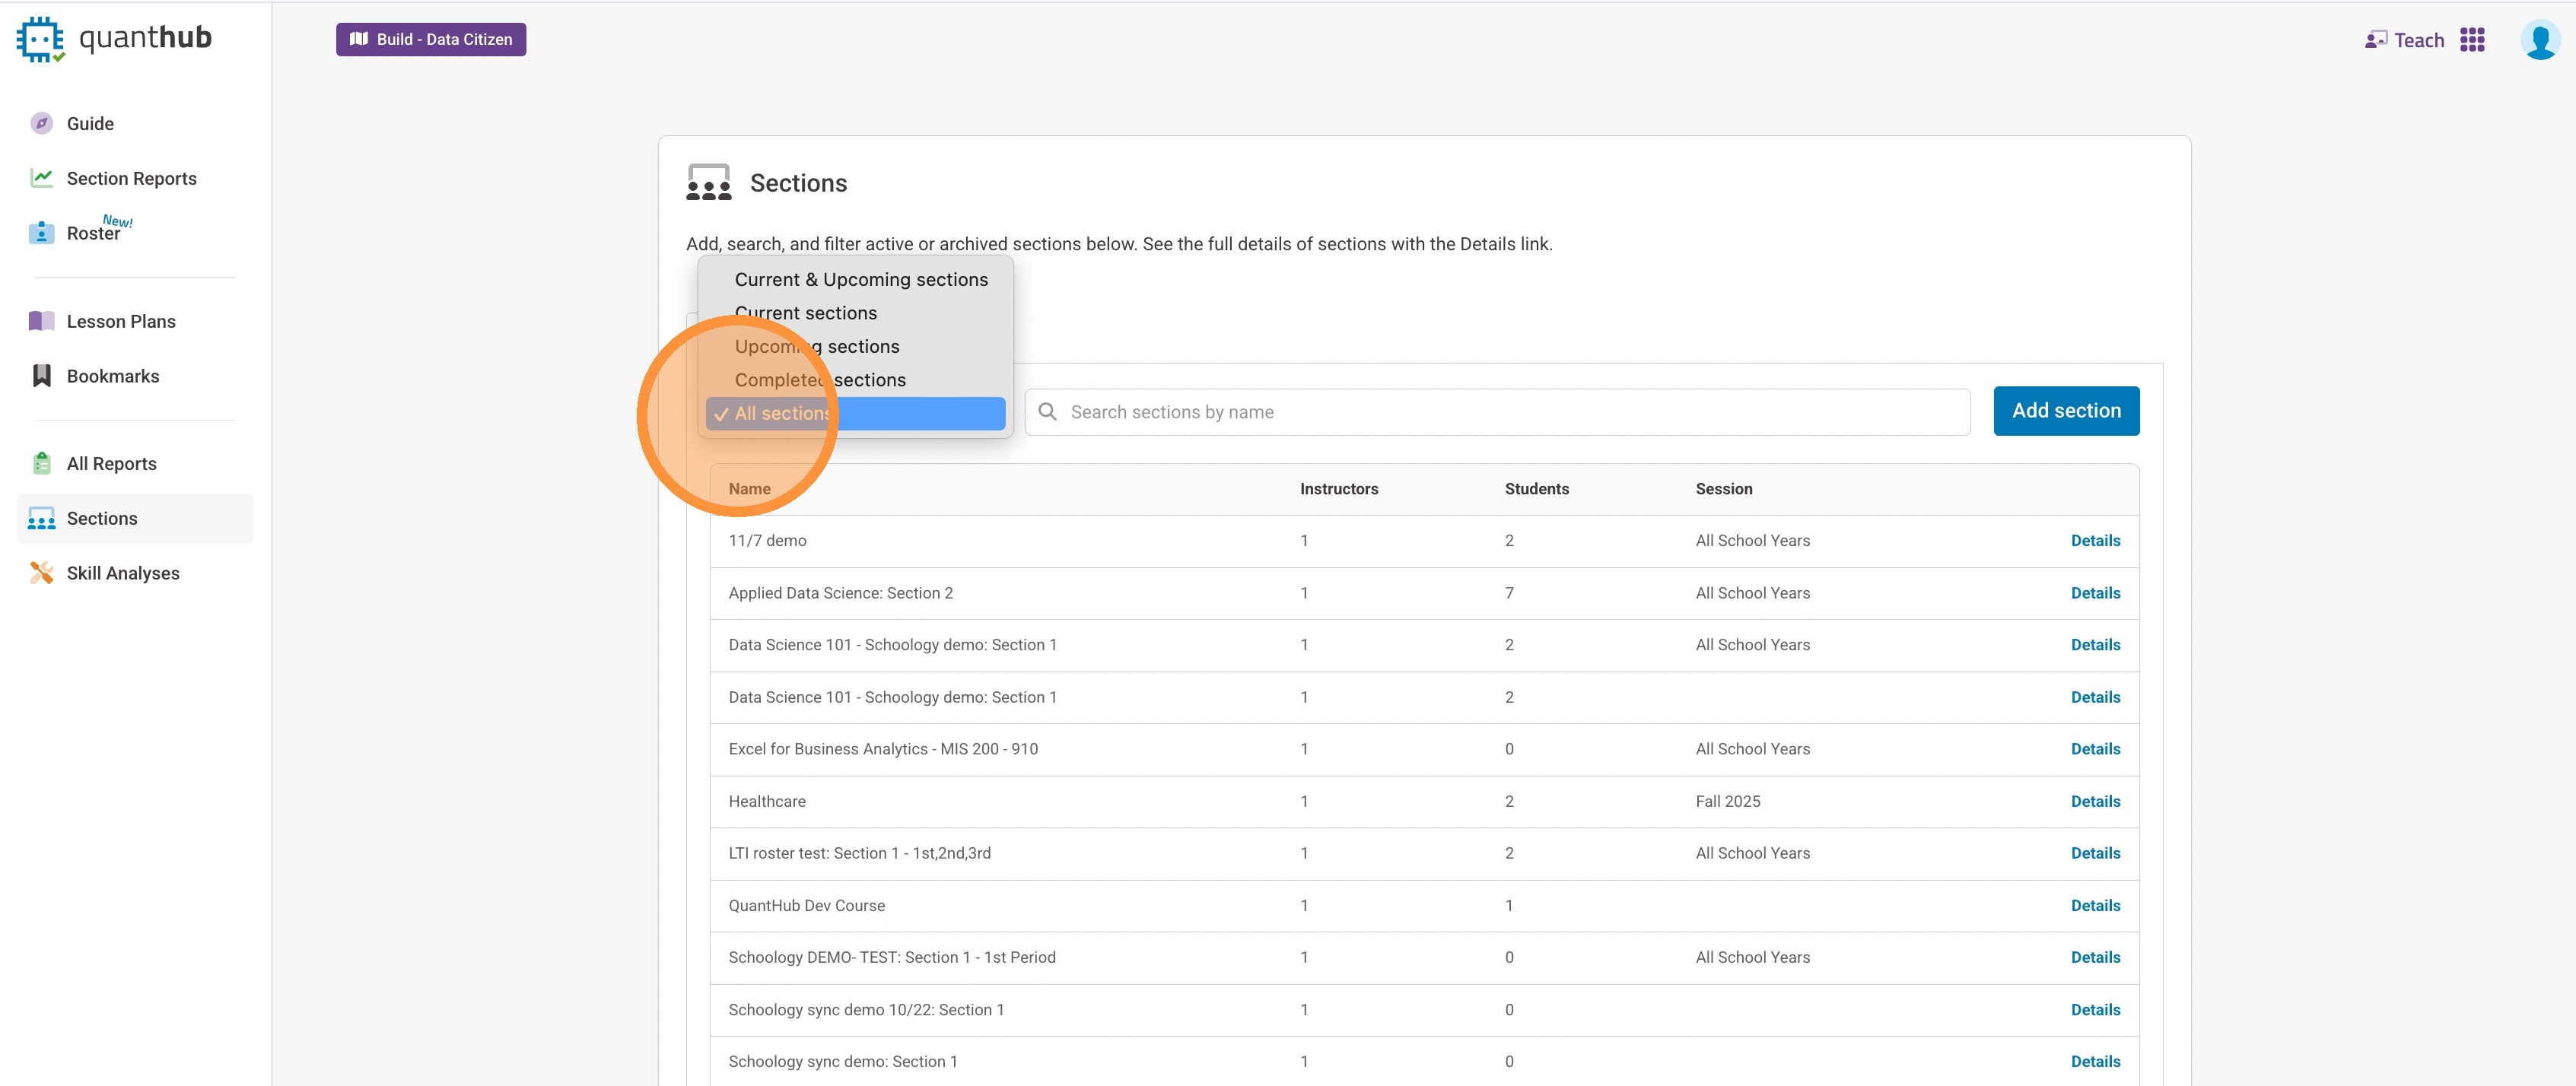Choose checked All sections option
This screenshot has height=1086, width=2576.
click(x=855, y=413)
